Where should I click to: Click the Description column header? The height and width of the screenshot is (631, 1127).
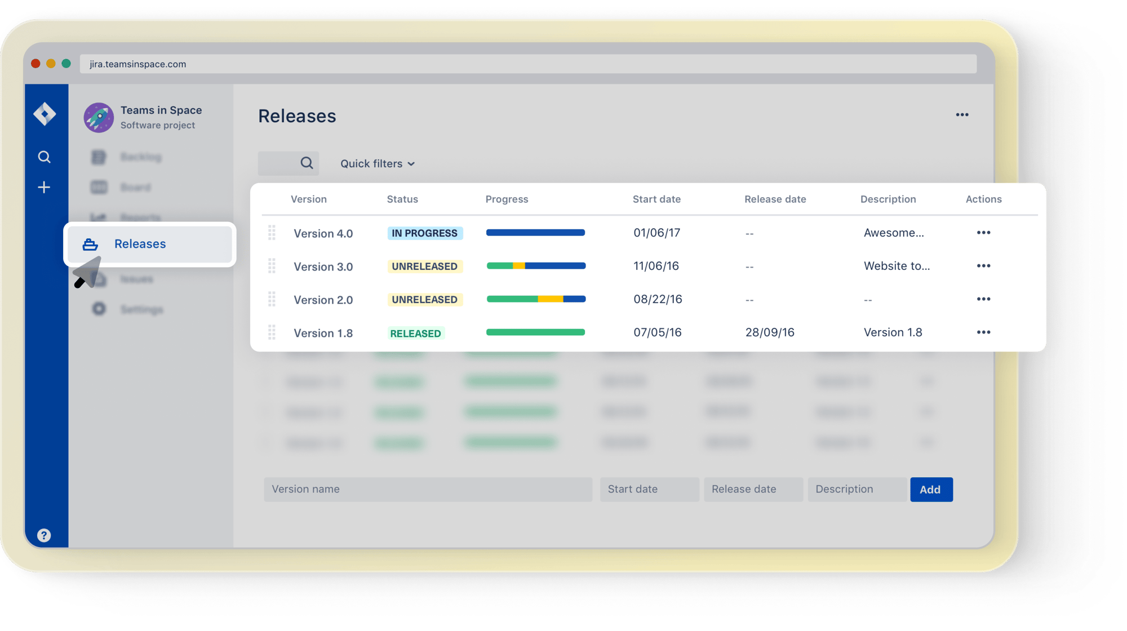tap(888, 199)
